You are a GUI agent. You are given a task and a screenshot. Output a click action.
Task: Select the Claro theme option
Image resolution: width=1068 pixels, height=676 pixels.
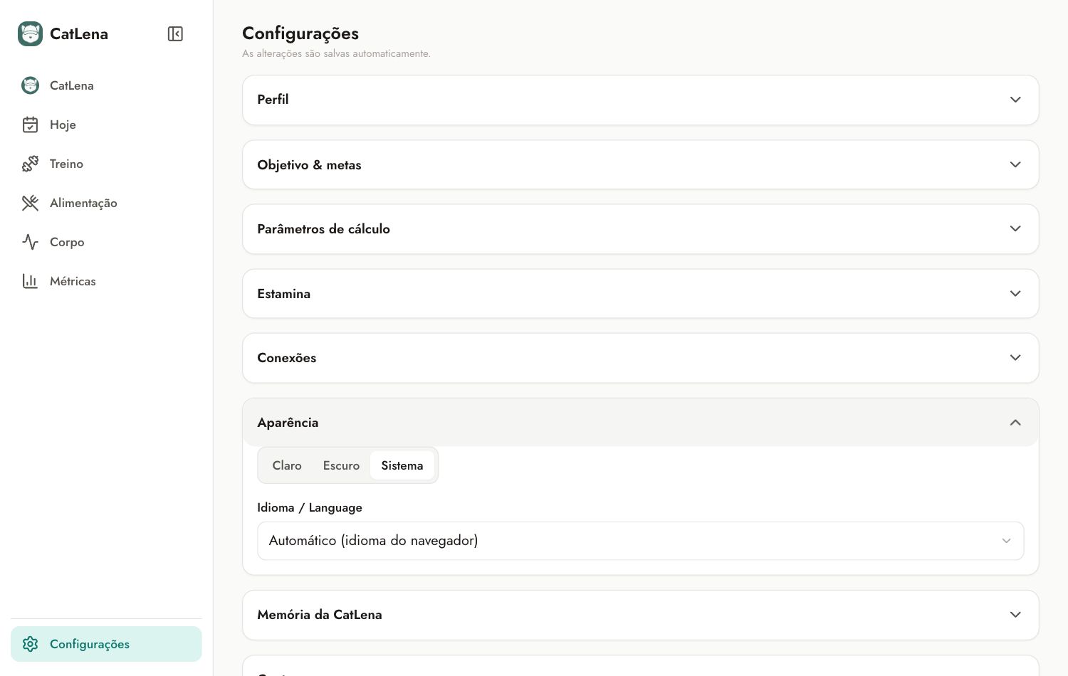coord(287,465)
